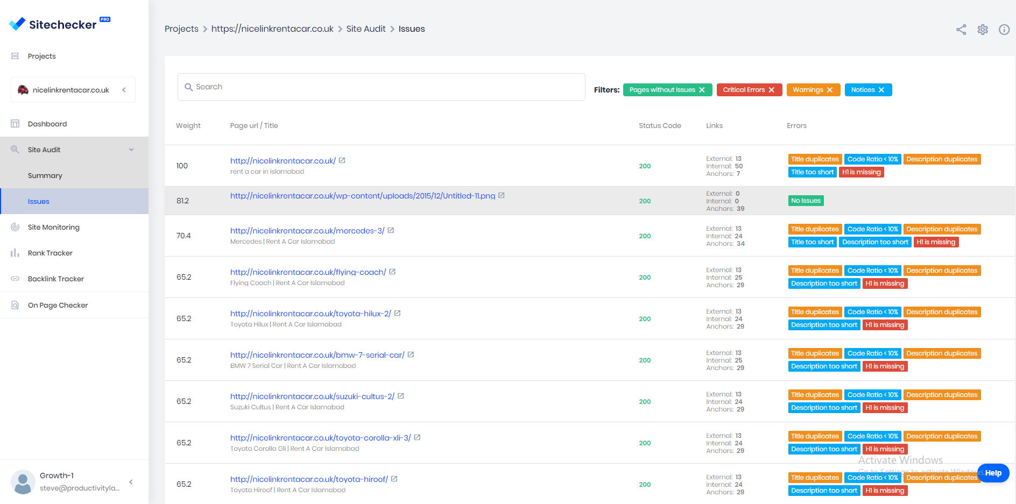Click the No Issues tag in Untitled-11.png row
Screen dimensions: 1016x504
tap(806, 201)
